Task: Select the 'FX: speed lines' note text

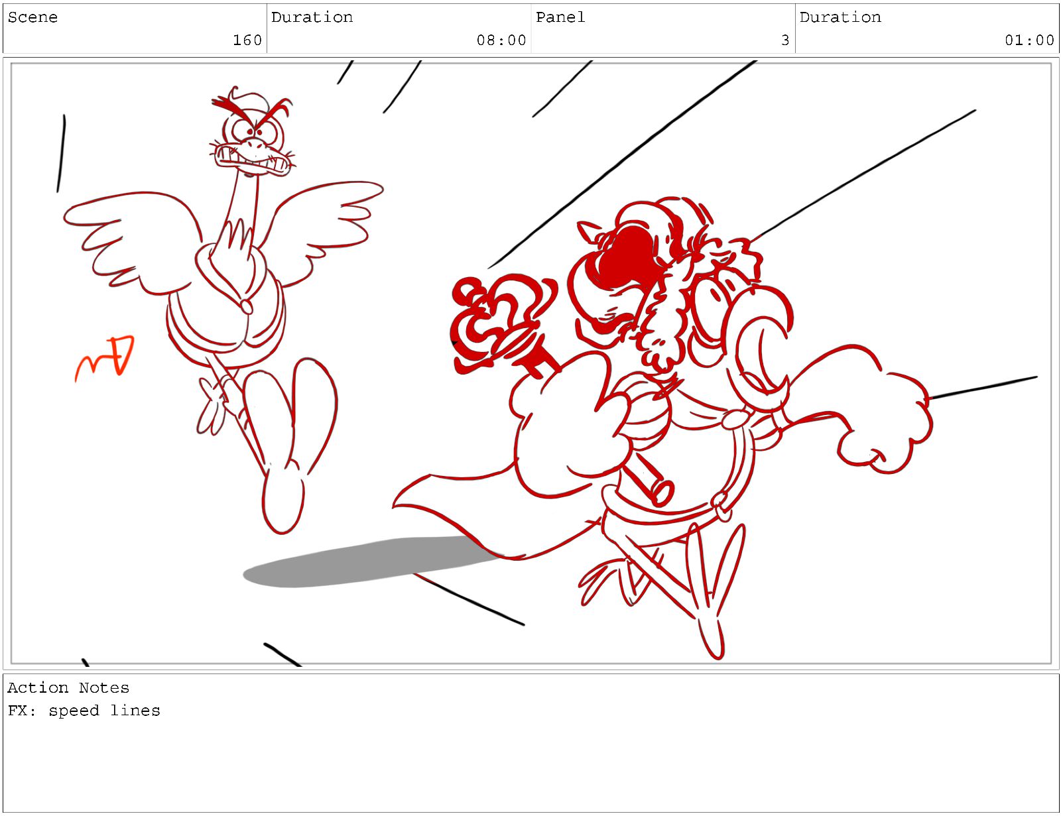Action: 84,711
